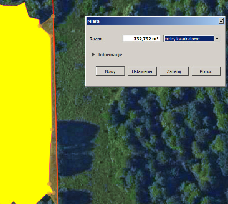Select the mid-edge measurement vertex beside the lake
Screen dimensions: 228x204
52,129
